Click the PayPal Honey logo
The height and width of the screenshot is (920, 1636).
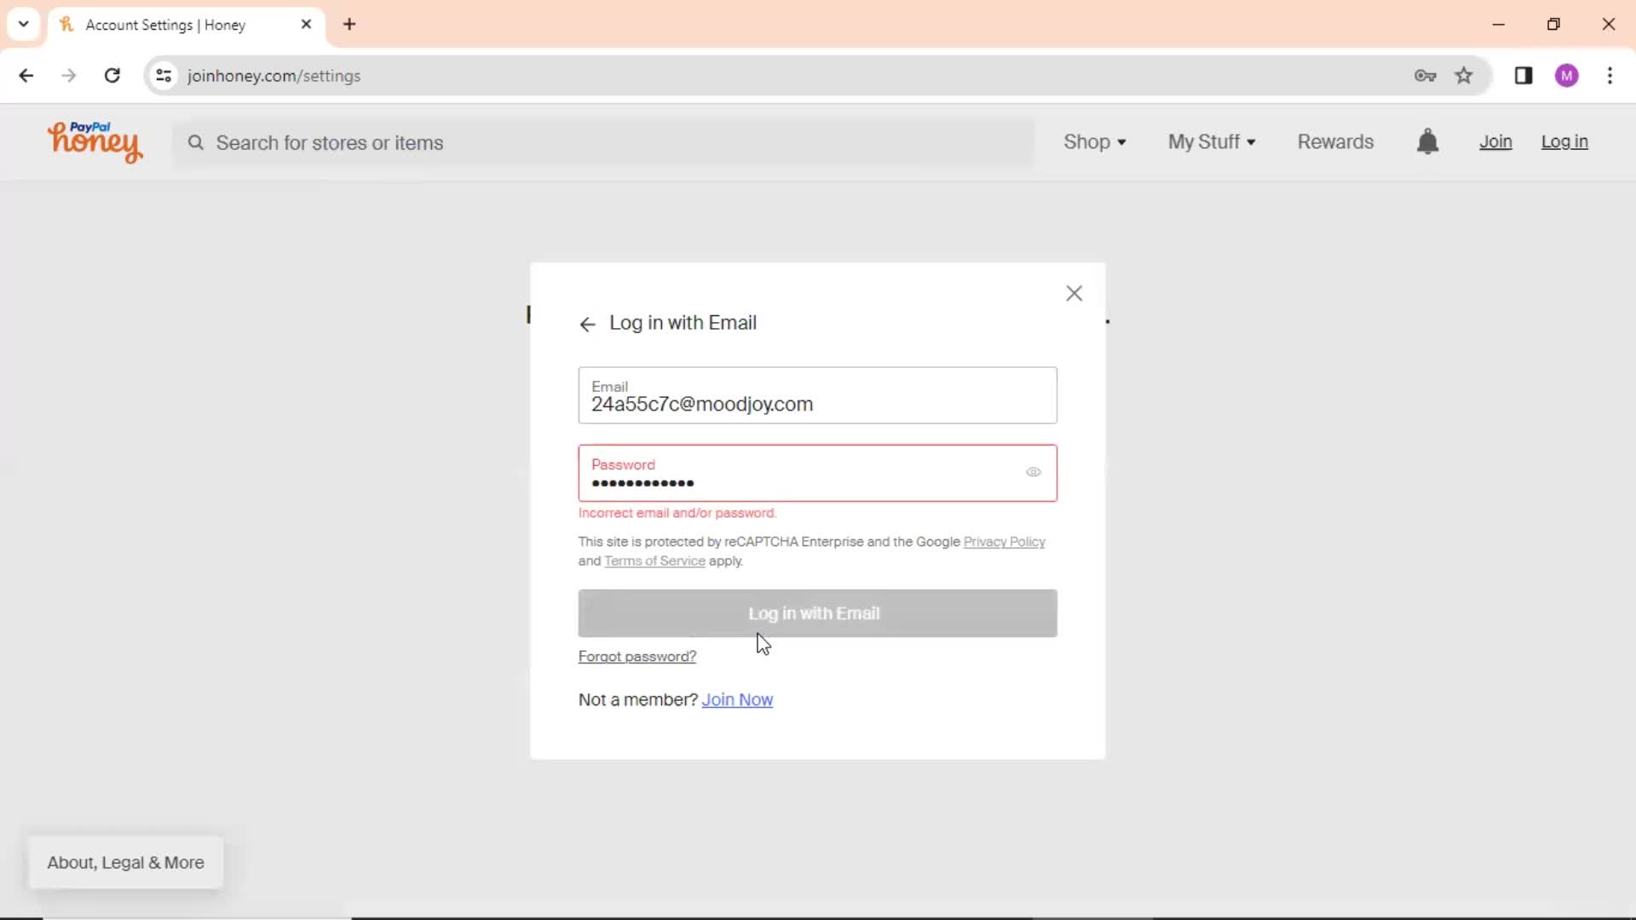click(95, 141)
